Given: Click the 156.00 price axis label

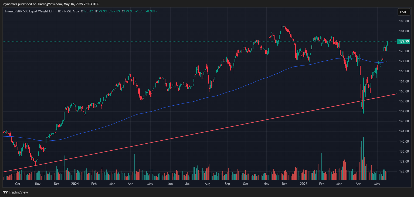Looking at the screenshot, I should [404, 101].
